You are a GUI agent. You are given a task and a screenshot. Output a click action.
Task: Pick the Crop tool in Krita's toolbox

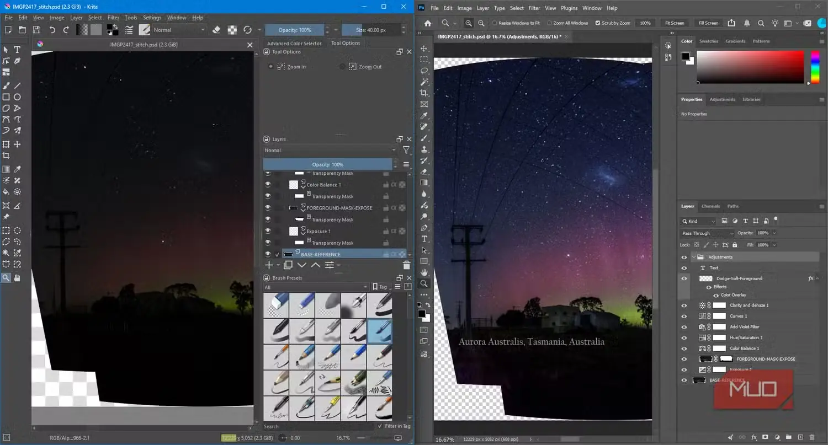(6, 156)
